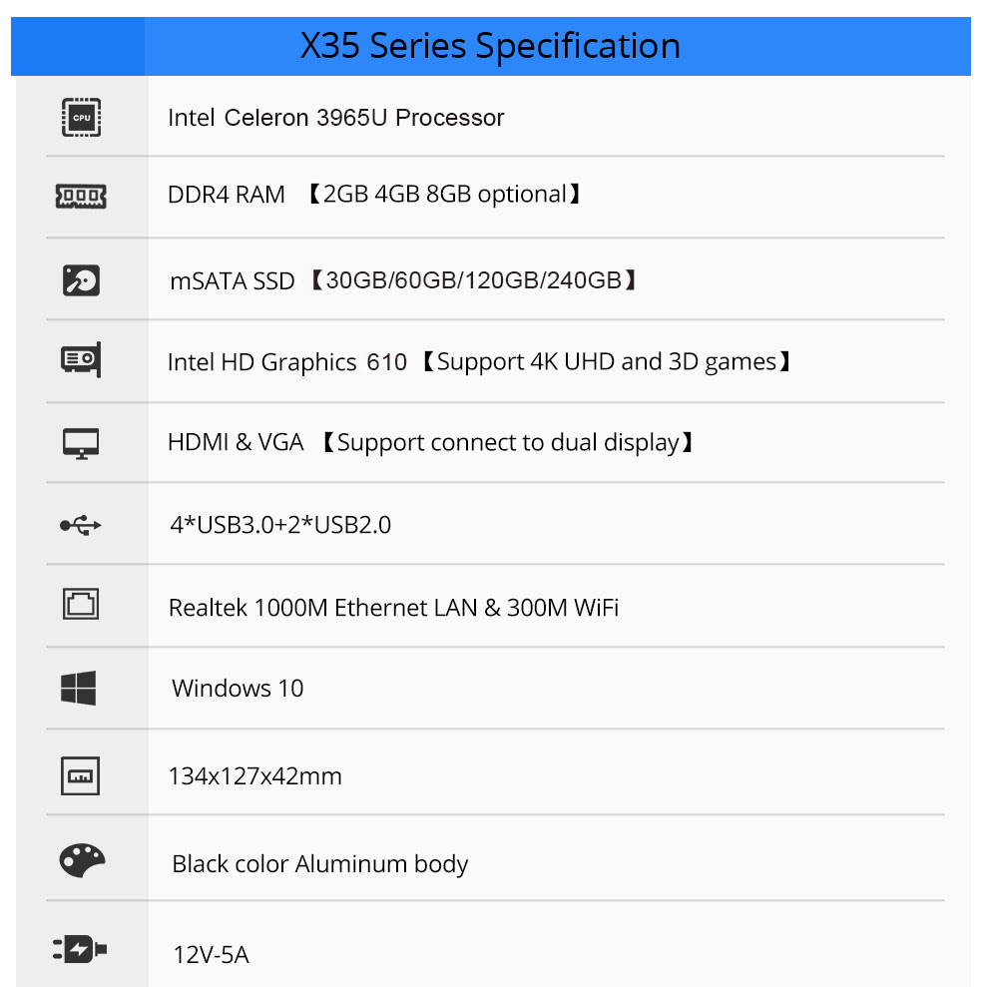Viewport: 988px width, 987px height.
Task: Click the dimensions ruler icon
Action: click(80, 775)
